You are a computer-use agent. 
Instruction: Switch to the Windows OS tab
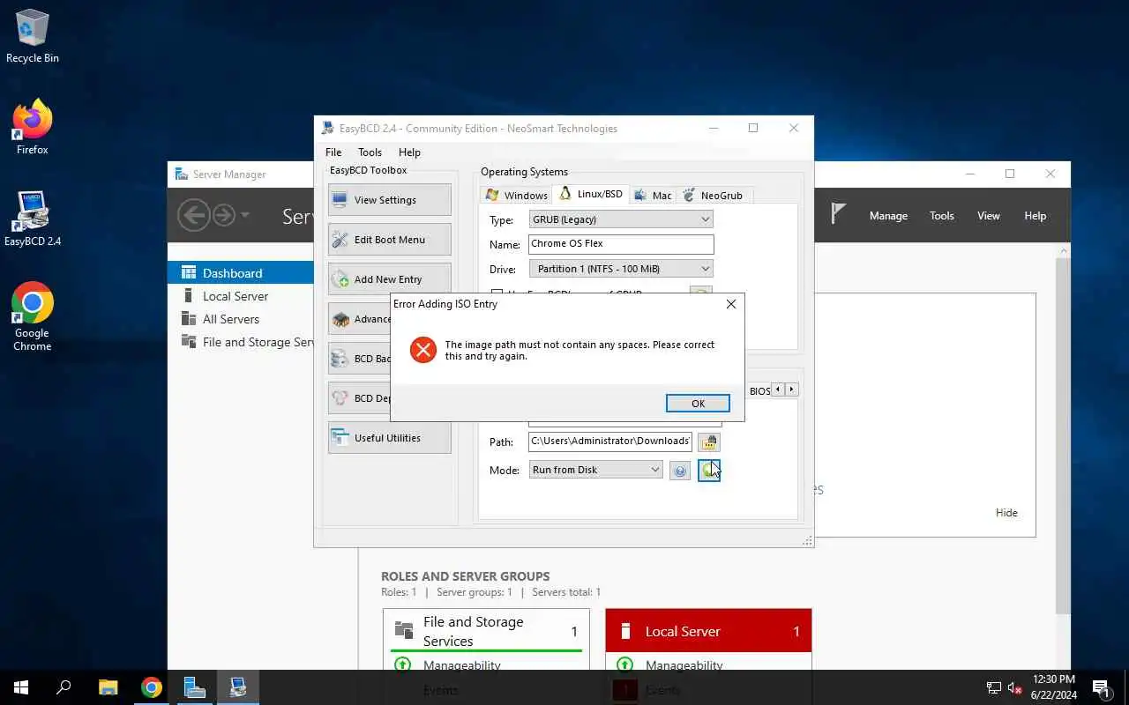click(x=517, y=195)
